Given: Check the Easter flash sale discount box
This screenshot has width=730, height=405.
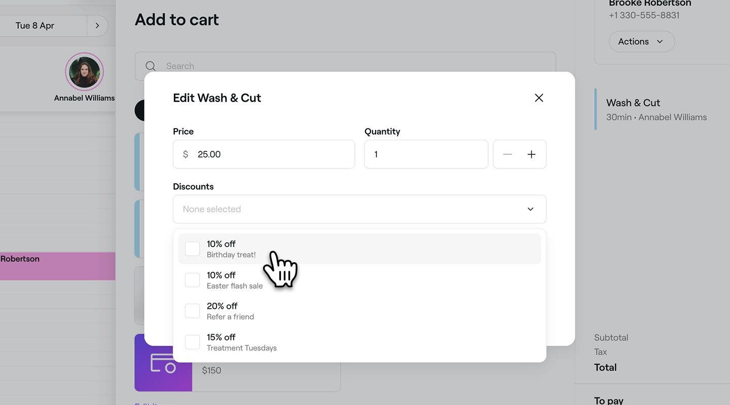Looking at the screenshot, I should (x=192, y=280).
